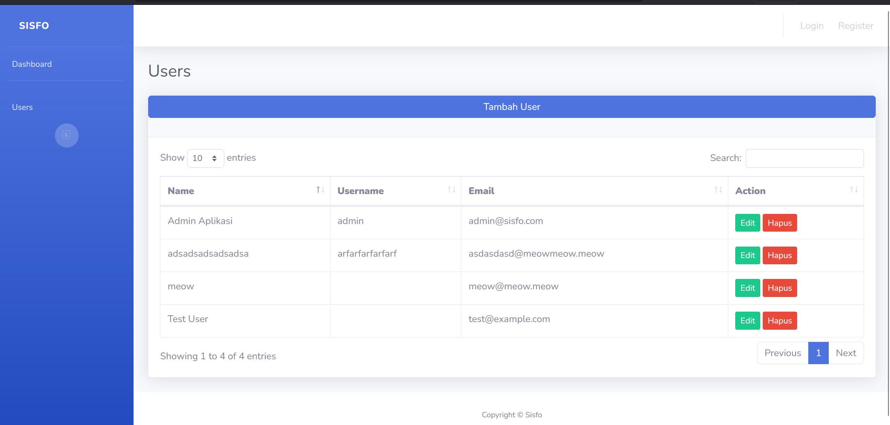Sort table by Email column arrows

point(718,190)
